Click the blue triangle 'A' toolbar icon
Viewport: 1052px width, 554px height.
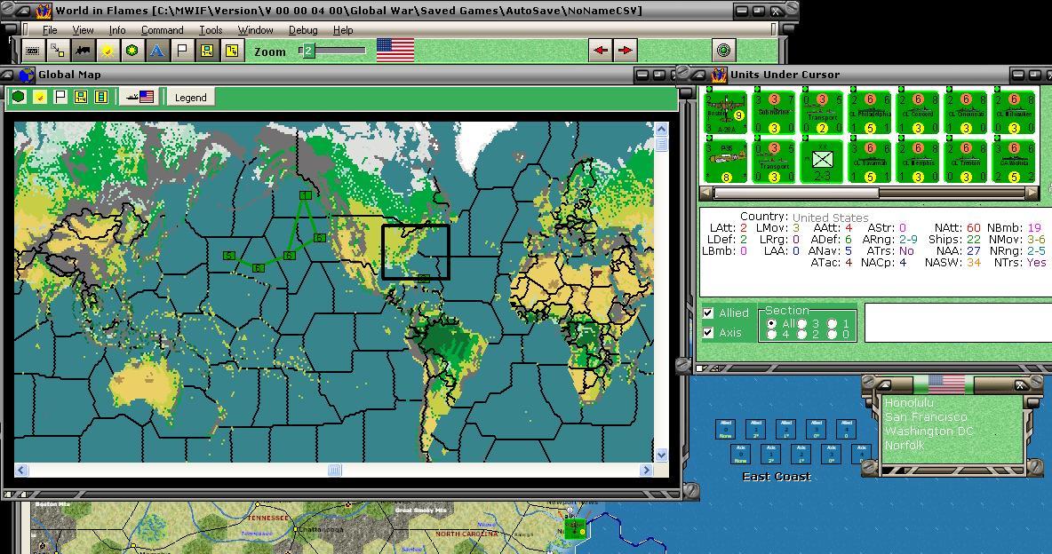[x=156, y=51]
